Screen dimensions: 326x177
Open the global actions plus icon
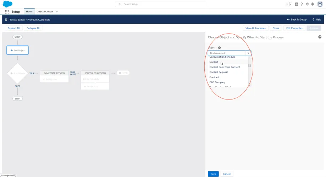pos(297,4)
